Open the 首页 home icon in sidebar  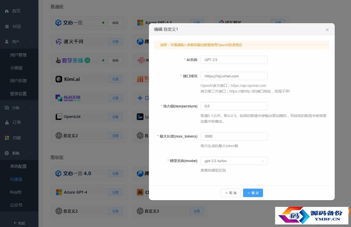(x=7, y=11)
